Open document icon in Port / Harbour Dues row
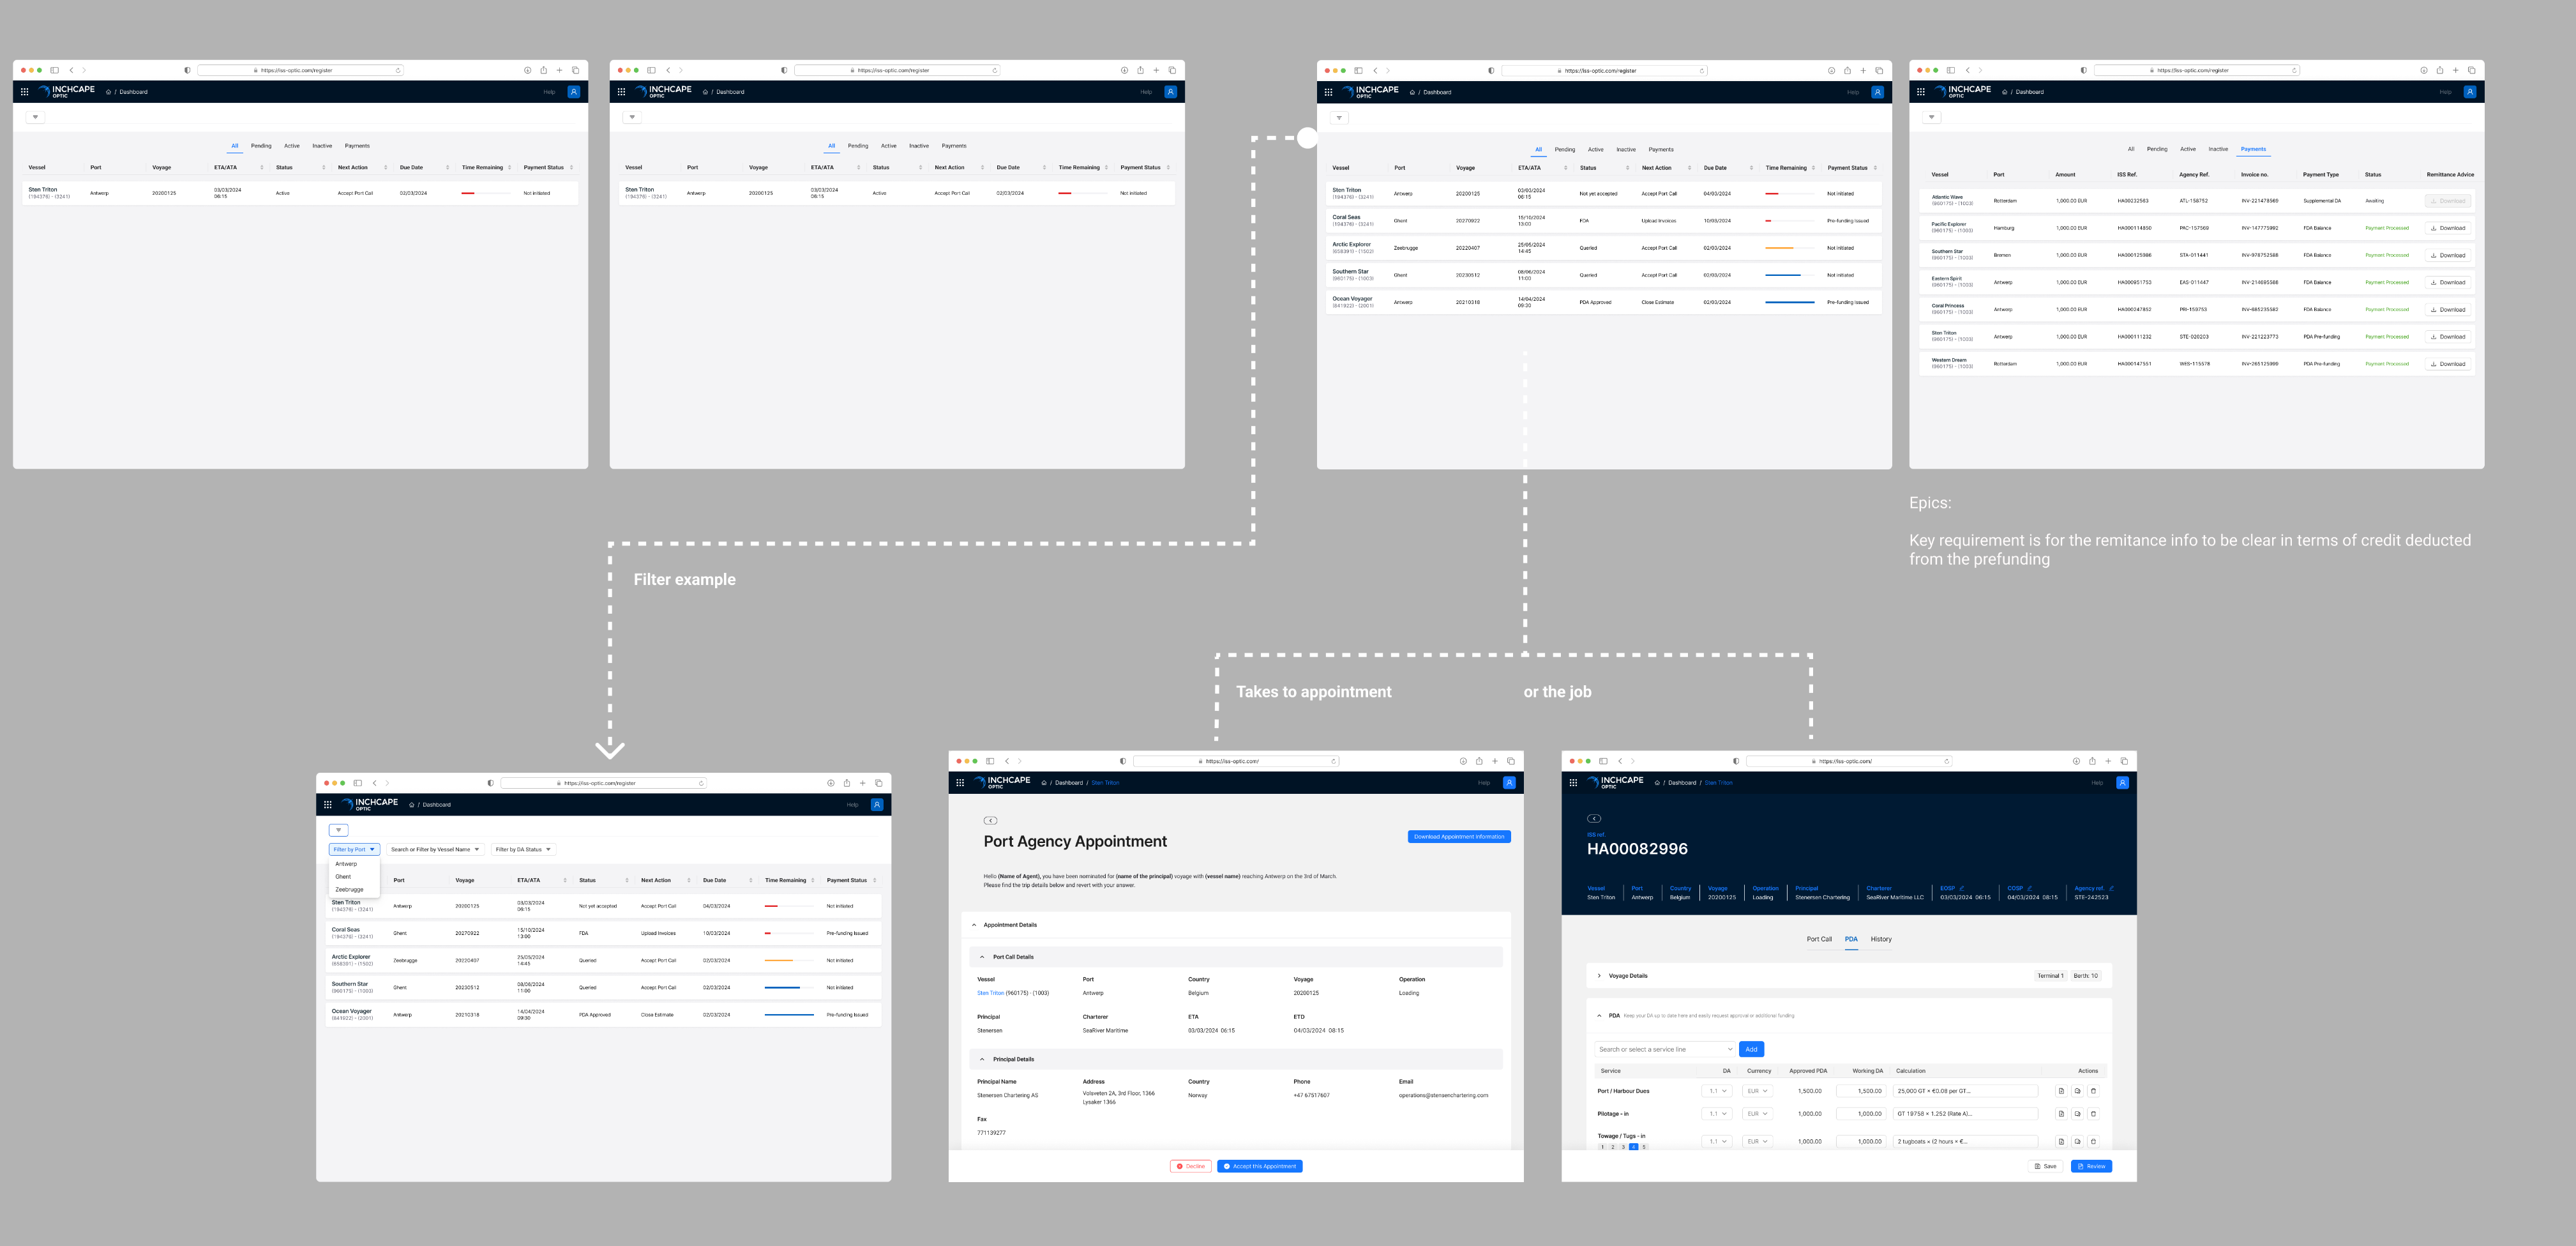This screenshot has height=1246, width=2576. click(2061, 1091)
